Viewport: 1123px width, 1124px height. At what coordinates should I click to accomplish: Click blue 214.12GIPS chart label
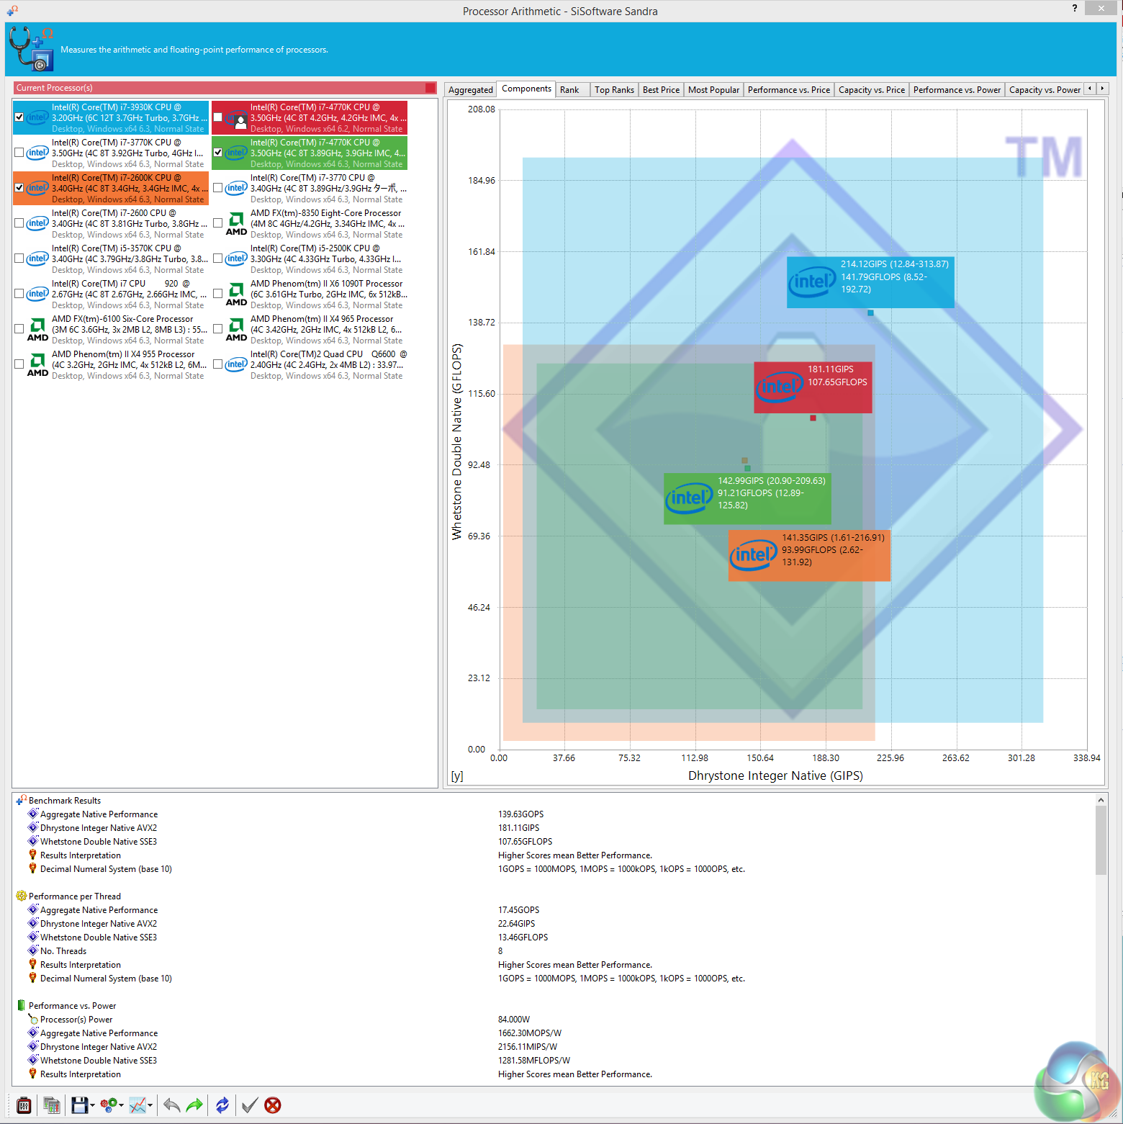pyautogui.click(x=870, y=282)
